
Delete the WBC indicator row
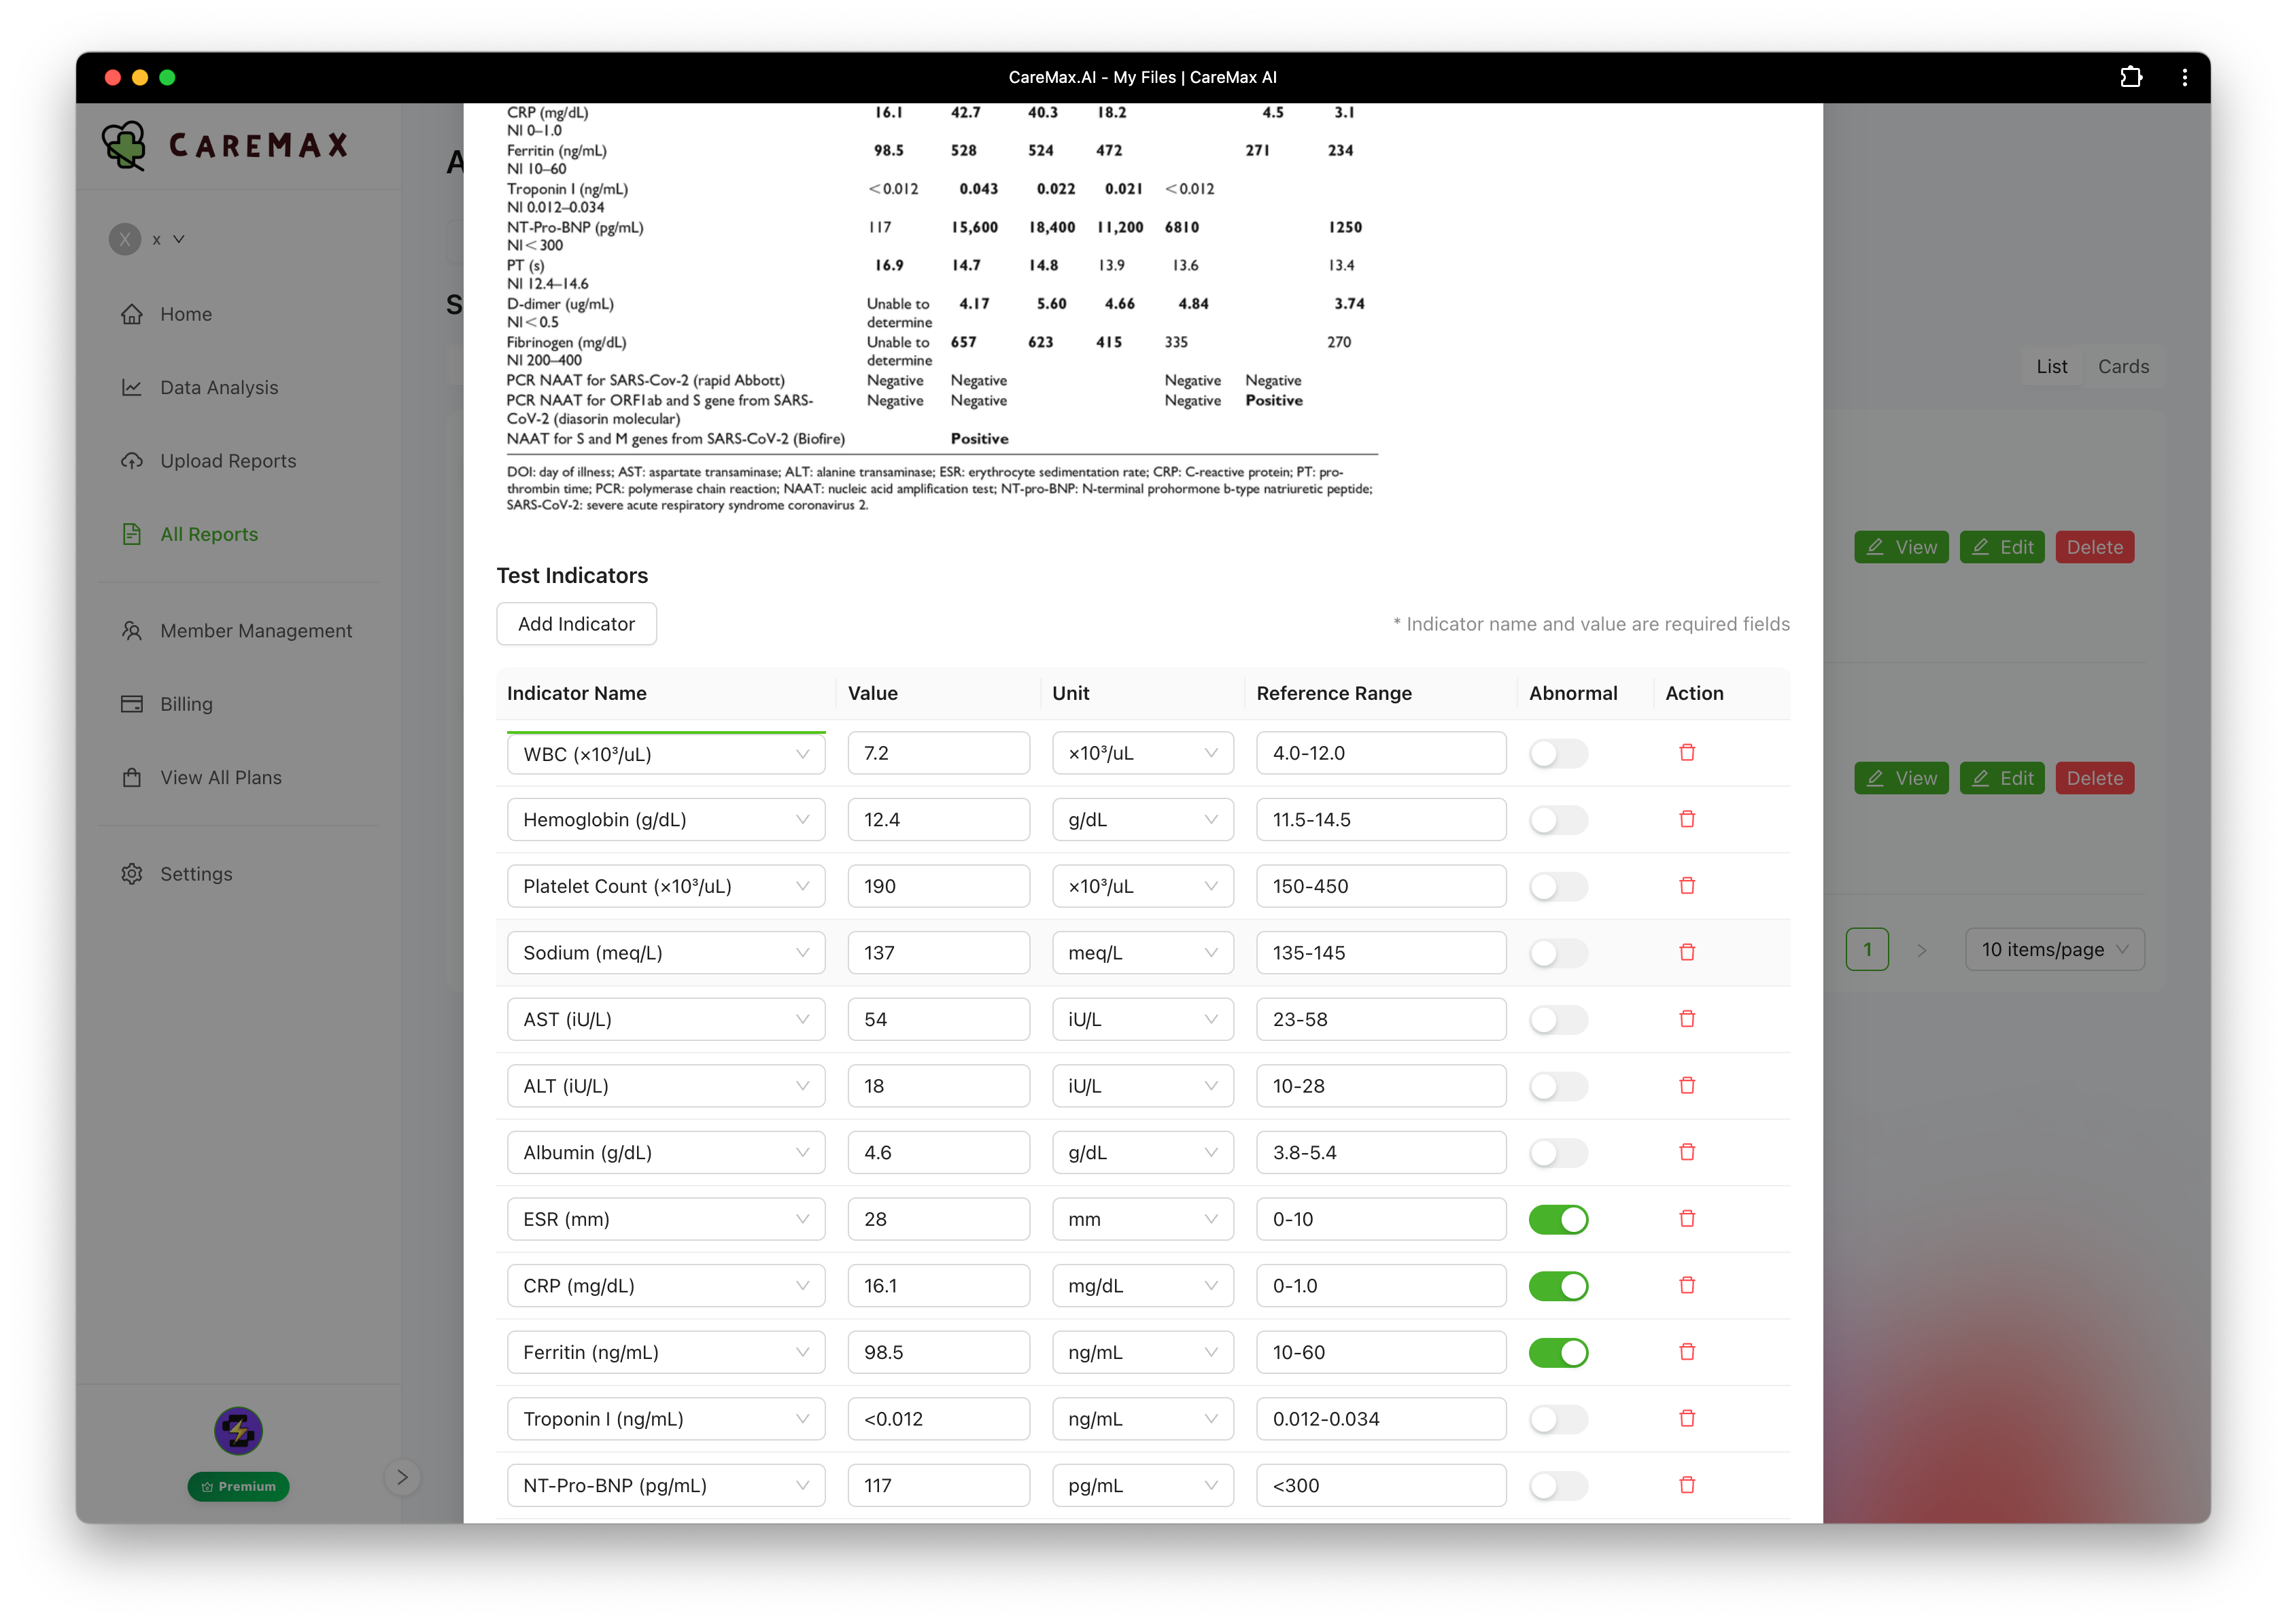tap(1687, 753)
